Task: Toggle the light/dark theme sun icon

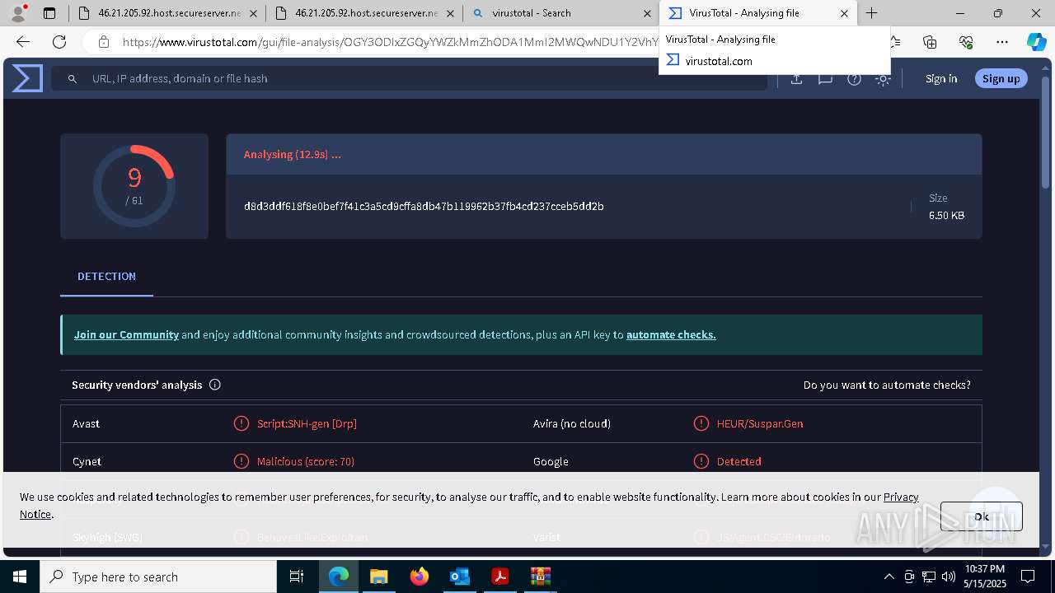Action: click(883, 79)
